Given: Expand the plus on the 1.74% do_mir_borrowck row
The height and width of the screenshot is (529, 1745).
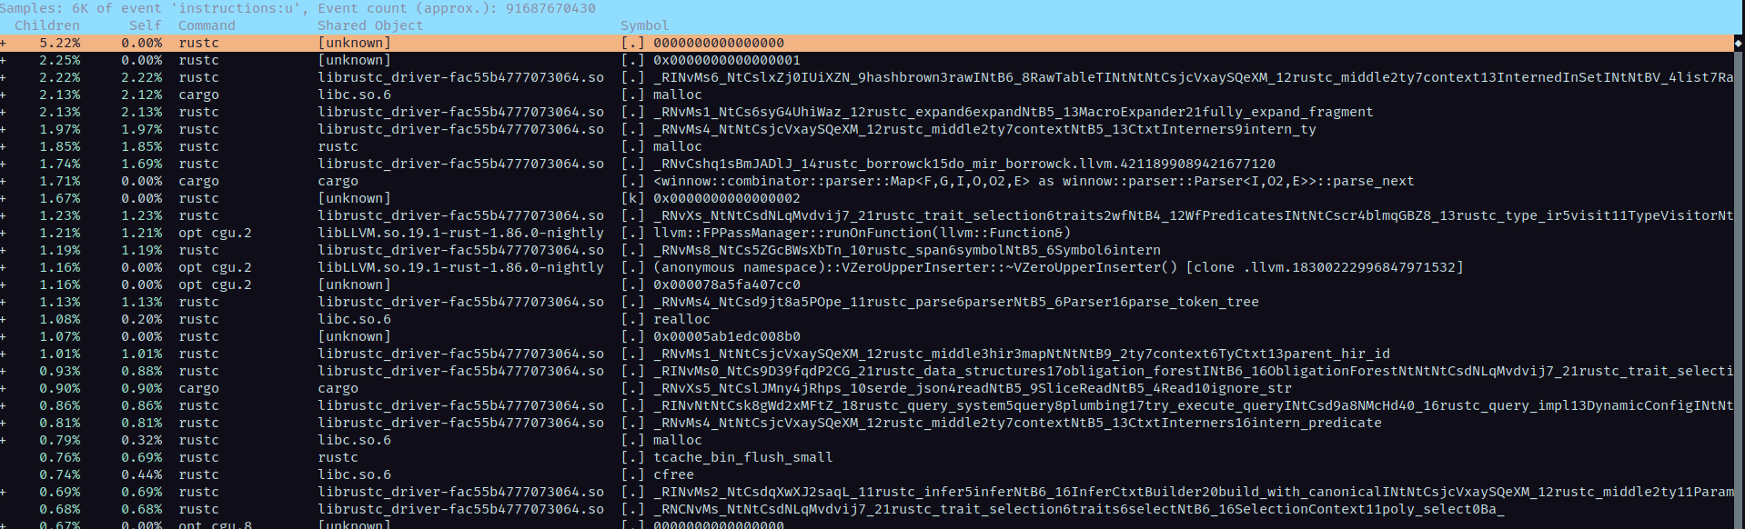Looking at the screenshot, I should (4, 164).
